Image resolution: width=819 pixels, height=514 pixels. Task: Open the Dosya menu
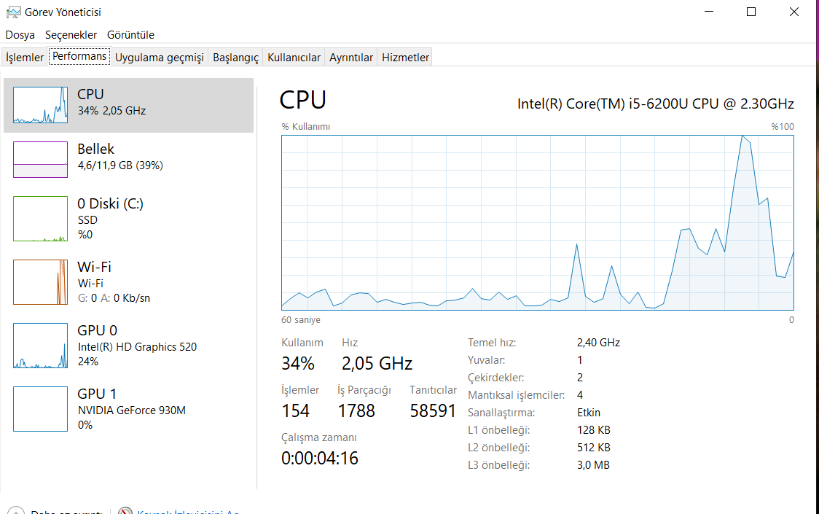tap(20, 35)
